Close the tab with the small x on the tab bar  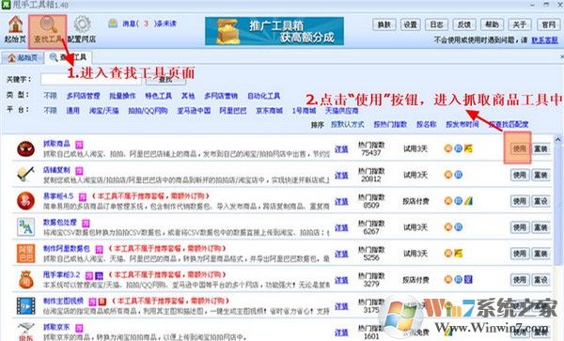coord(561,56)
